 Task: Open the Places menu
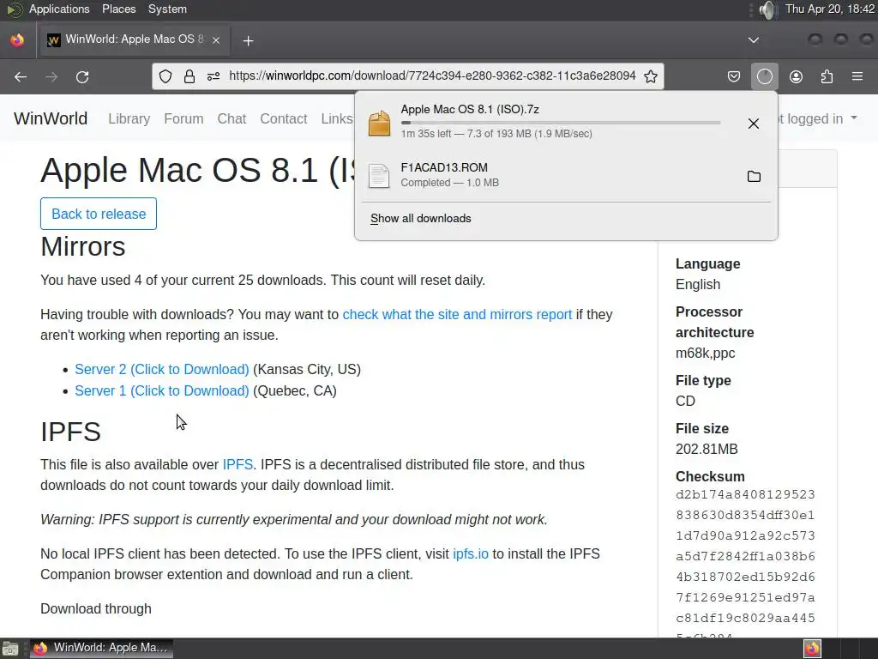click(x=118, y=9)
